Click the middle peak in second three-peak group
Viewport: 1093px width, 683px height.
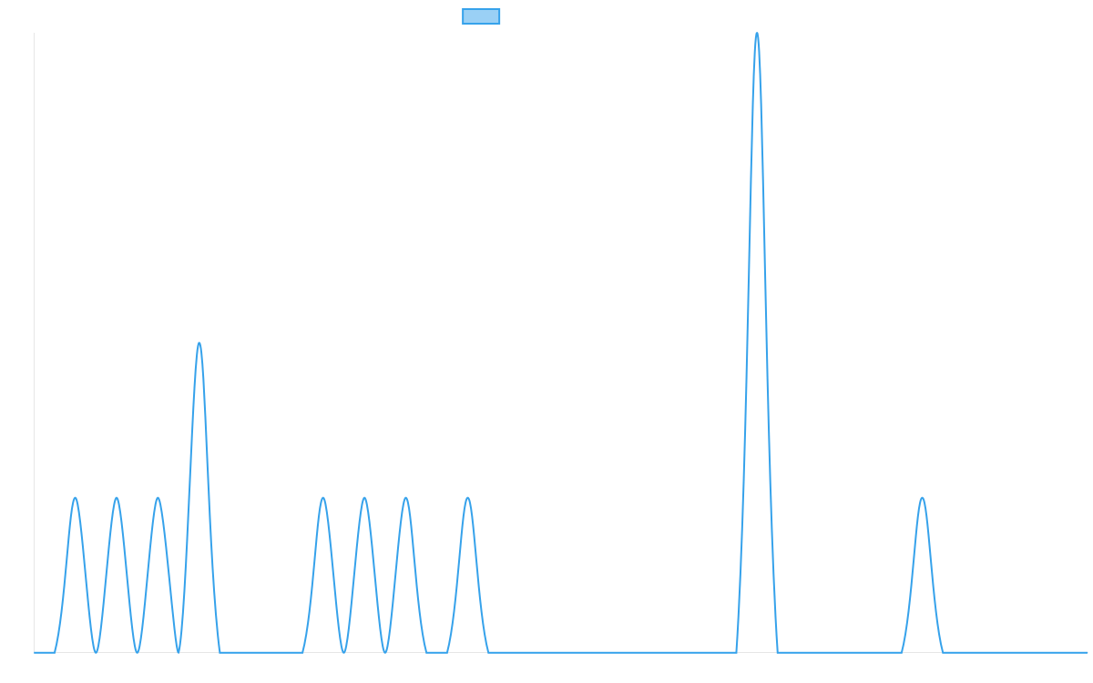click(364, 498)
